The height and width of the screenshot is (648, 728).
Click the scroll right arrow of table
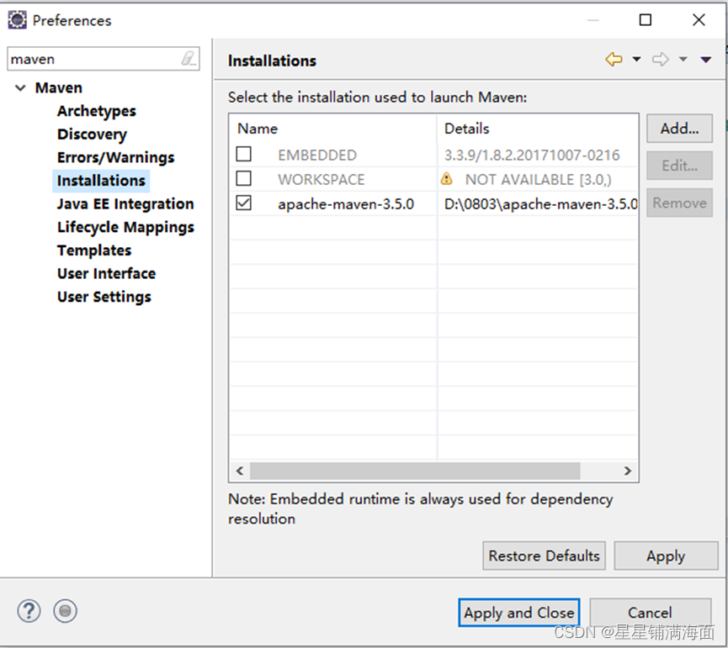point(628,471)
